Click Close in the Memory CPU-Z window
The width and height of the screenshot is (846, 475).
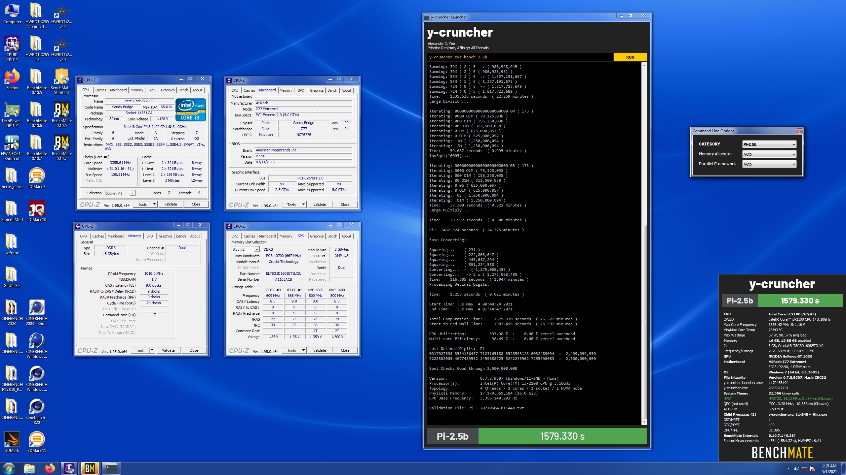click(194, 350)
